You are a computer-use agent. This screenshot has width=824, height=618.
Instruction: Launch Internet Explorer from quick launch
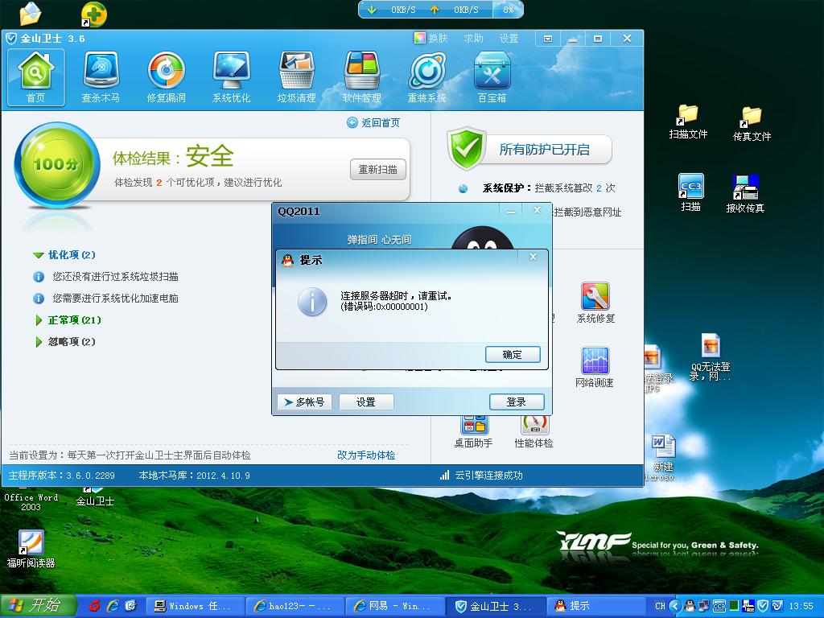113,606
